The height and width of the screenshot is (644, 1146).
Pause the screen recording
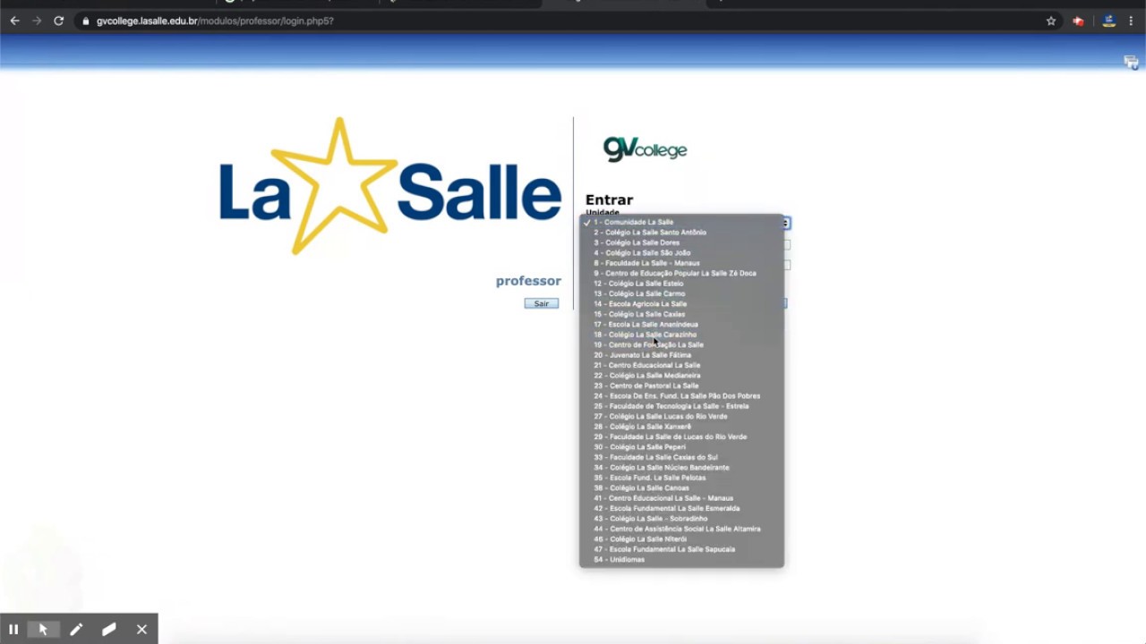coord(13,630)
